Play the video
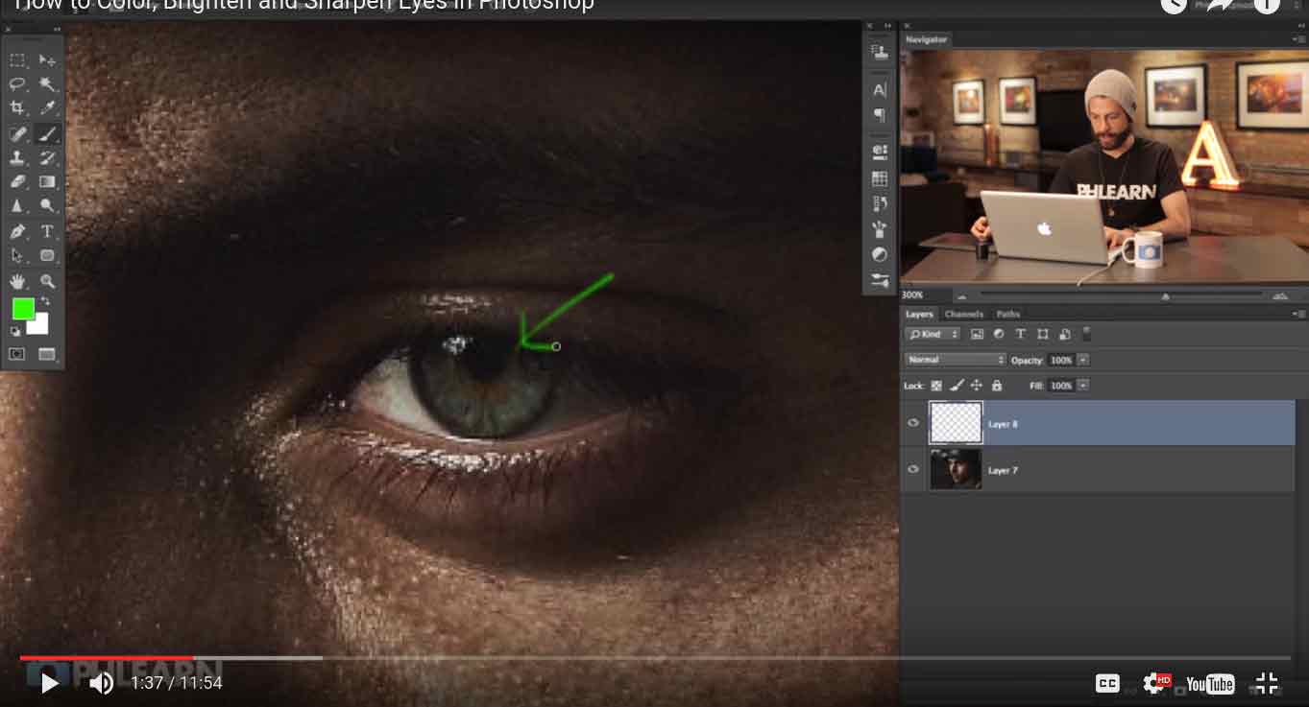 click(x=49, y=683)
